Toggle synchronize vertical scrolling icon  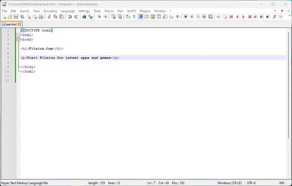tap(113, 17)
